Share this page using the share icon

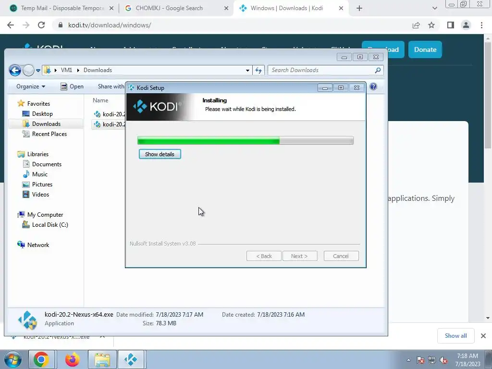416,25
